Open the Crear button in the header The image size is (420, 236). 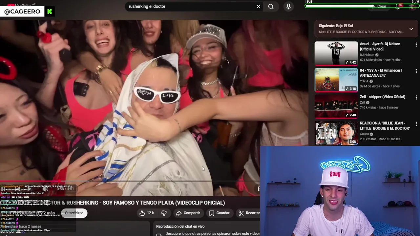pos(379,6)
